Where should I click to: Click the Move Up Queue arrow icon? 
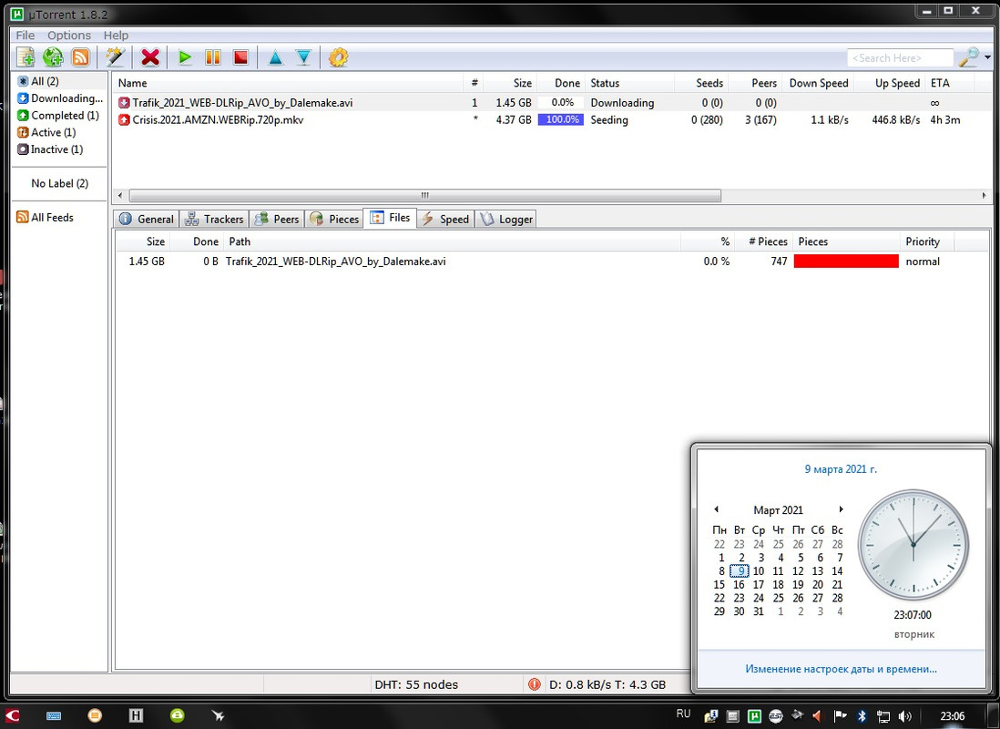click(x=276, y=58)
